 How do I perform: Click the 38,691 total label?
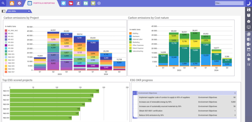point(195,30)
